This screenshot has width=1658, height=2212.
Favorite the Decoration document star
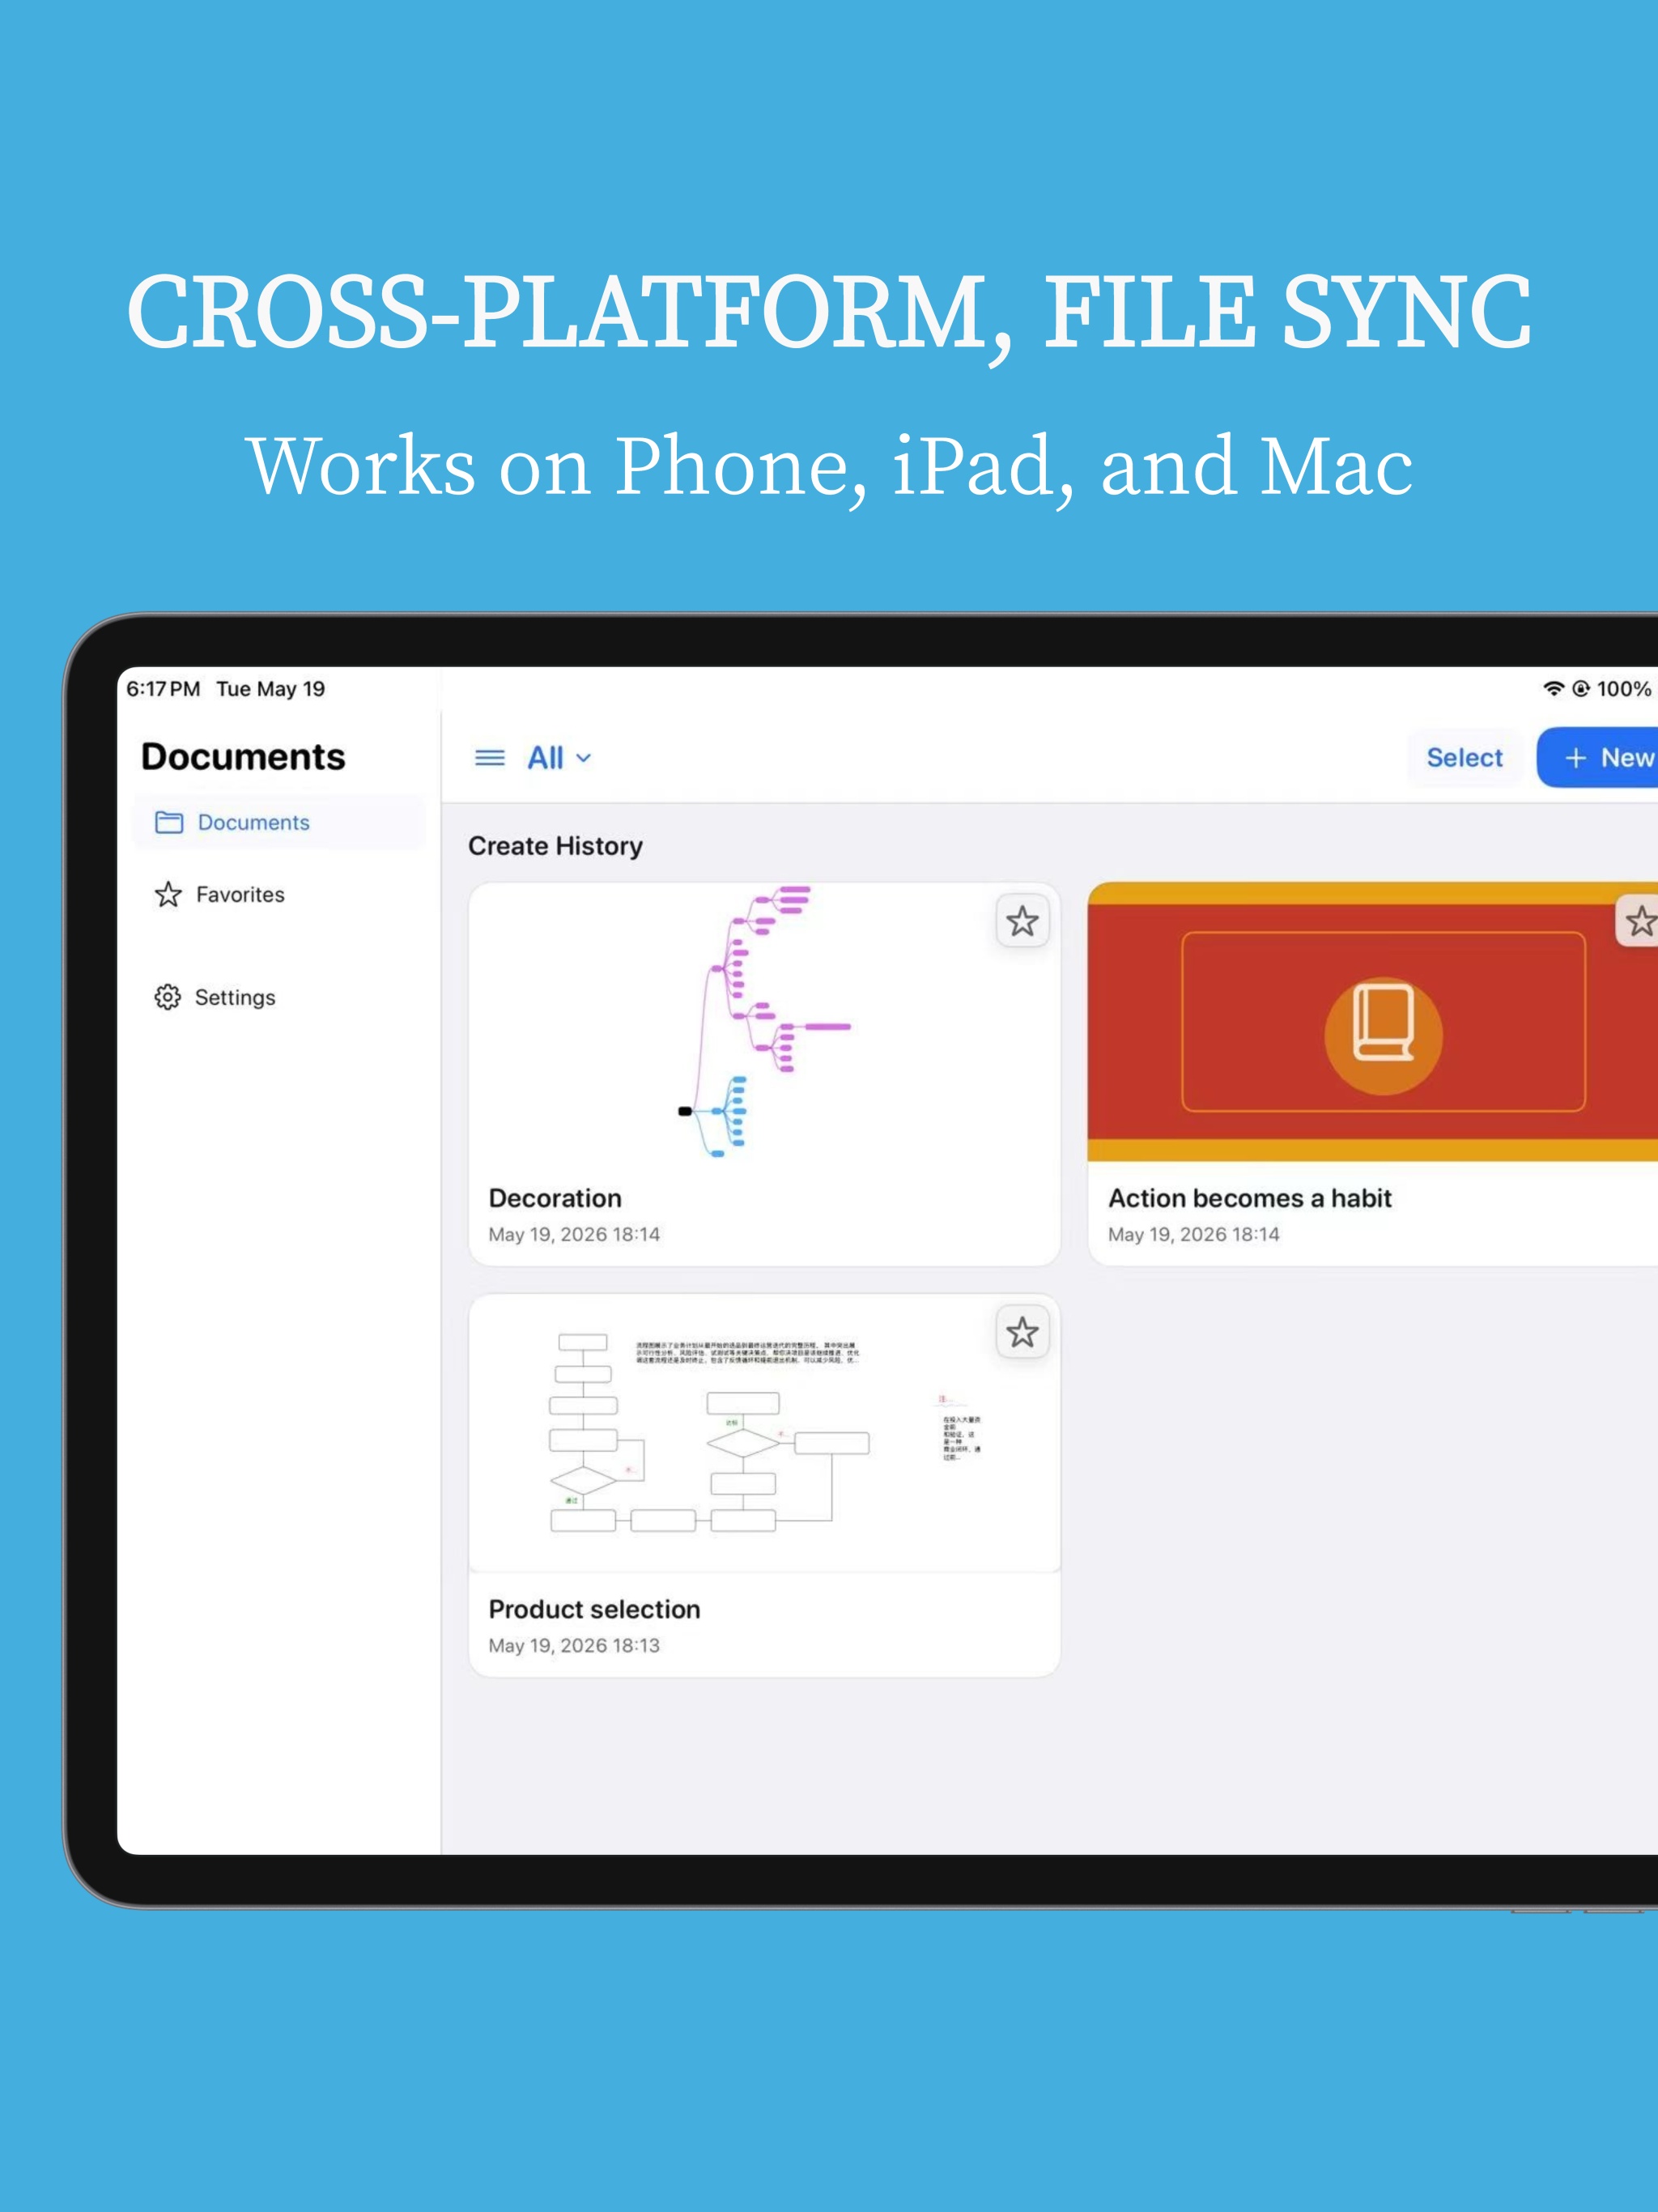coord(1022,921)
